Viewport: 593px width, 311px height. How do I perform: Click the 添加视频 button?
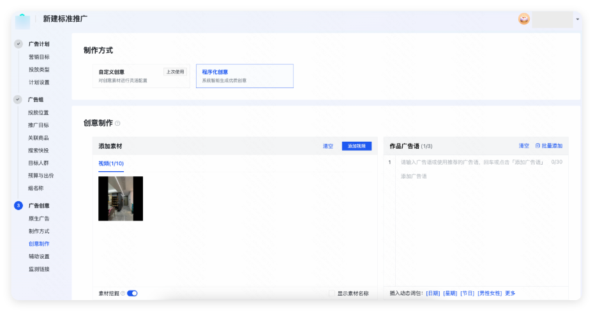pyautogui.click(x=357, y=146)
